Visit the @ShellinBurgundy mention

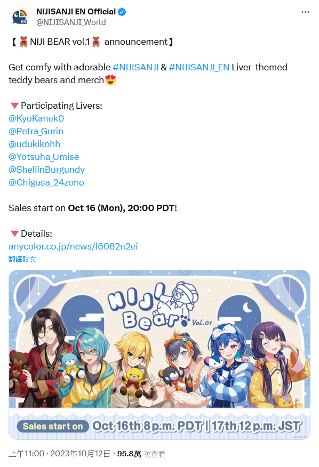click(47, 170)
